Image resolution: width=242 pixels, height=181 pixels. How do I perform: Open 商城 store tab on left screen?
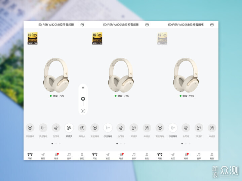pos(56,156)
